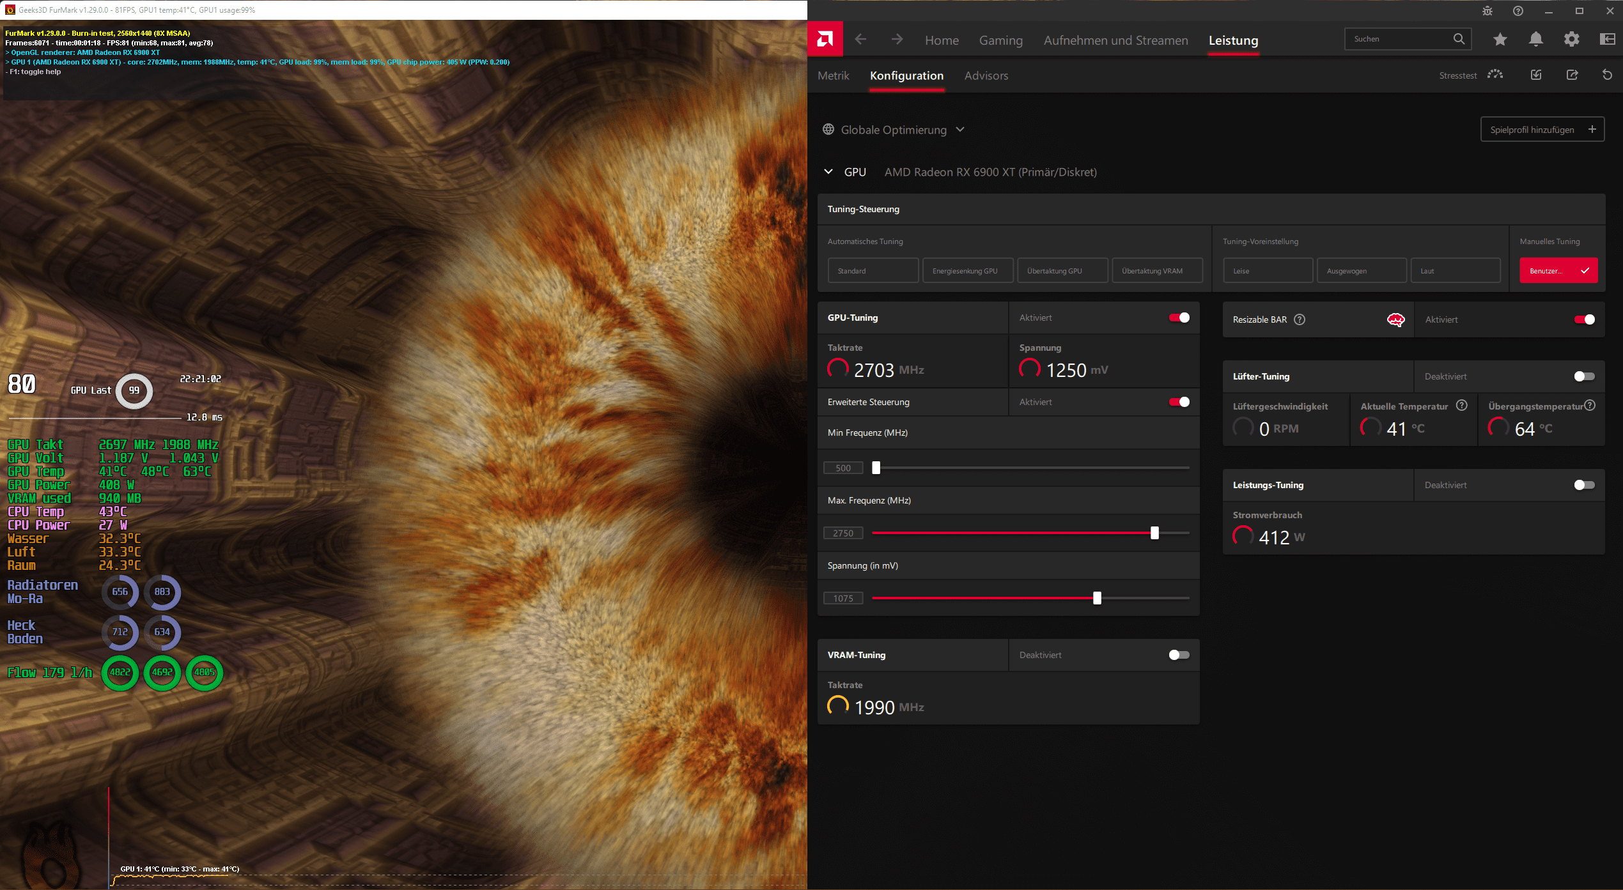The width and height of the screenshot is (1623, 890).
Task: Open the Gaming tab
Action: pos(1001,40)
